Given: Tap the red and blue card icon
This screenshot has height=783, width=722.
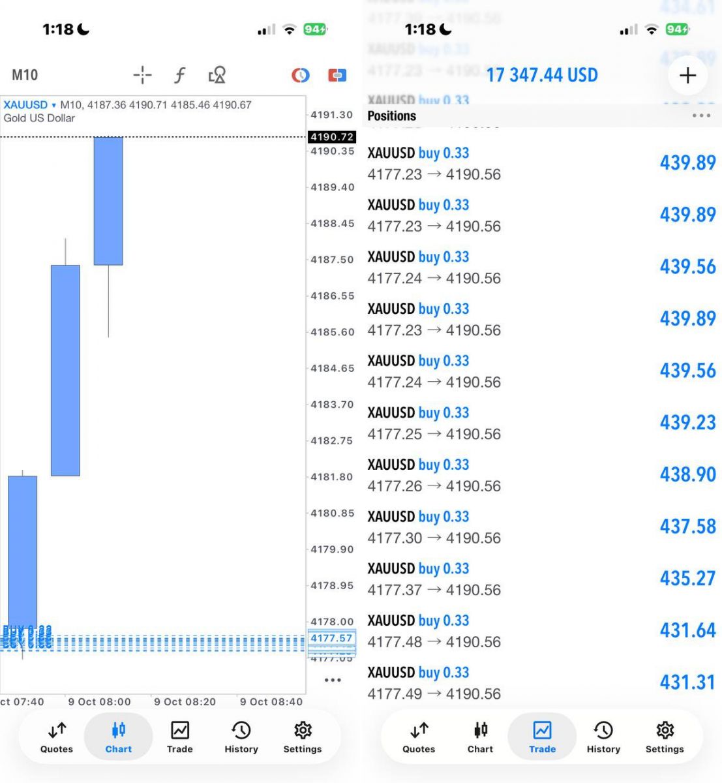Looking at the screenshot, I should (337, 75).
